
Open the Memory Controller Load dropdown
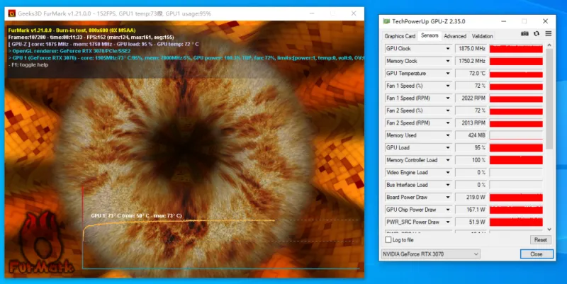pos(448,160)
